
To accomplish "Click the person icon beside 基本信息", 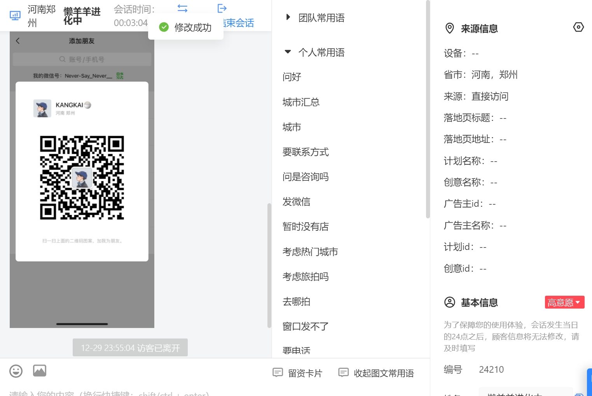I will (x=449, y=302).
